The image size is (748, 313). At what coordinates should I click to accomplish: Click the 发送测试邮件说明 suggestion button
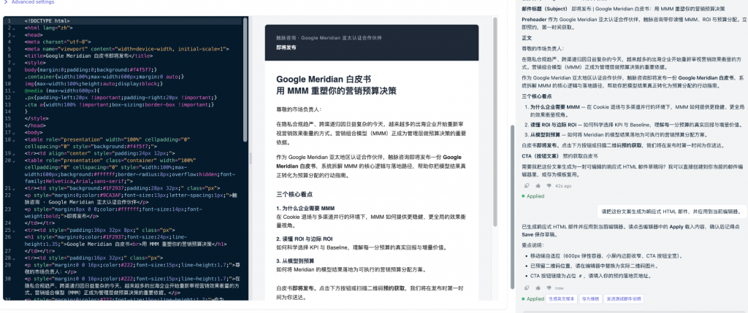[624, 299]
